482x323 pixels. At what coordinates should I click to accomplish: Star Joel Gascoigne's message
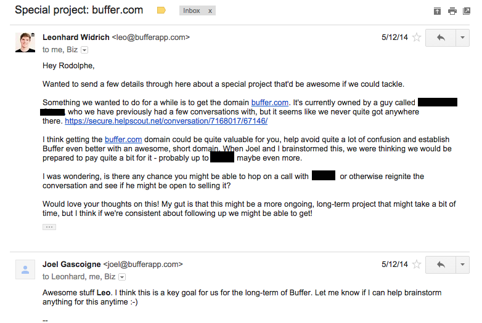coord(417,264)
